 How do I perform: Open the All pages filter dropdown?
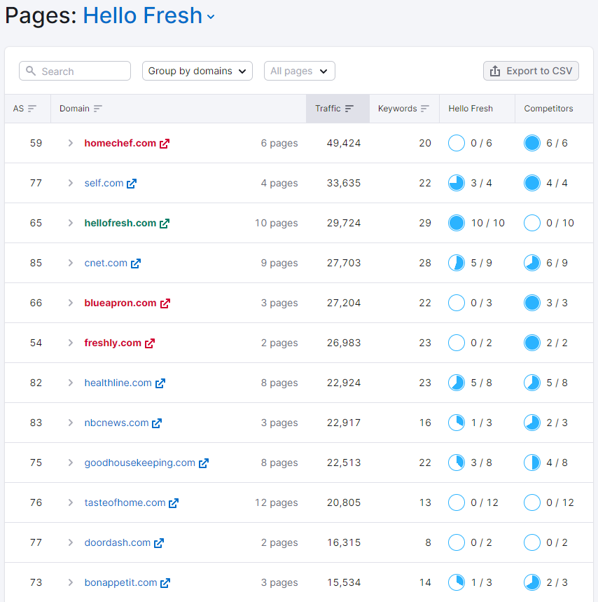[x=299, y=71]
